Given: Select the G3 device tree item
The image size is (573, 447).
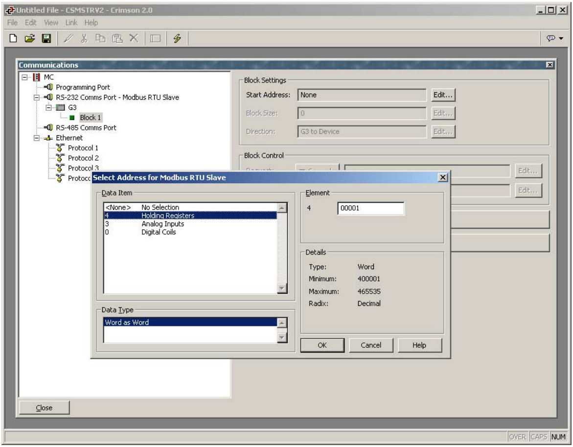Looking at the screenshot, I should click(72, 107).
